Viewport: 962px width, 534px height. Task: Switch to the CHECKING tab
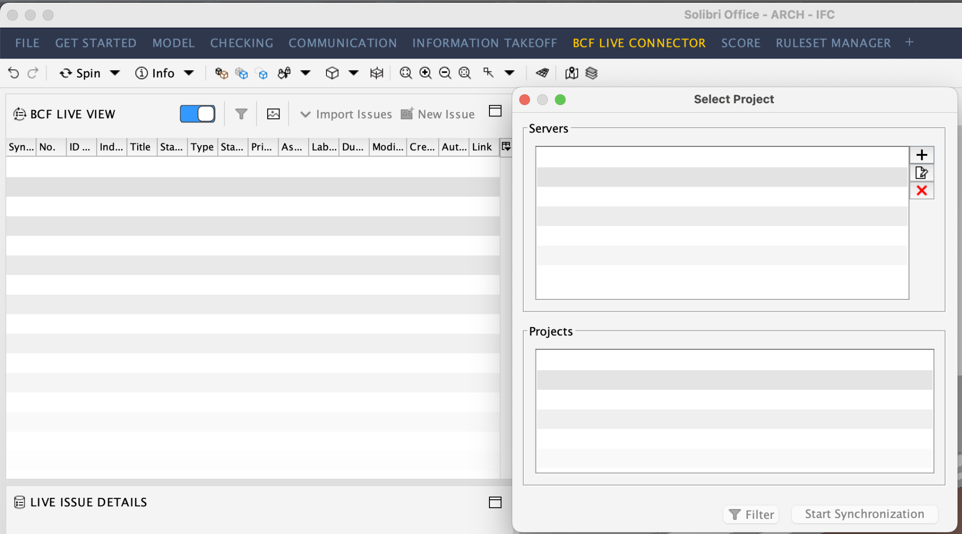click(x=241, y=43)
